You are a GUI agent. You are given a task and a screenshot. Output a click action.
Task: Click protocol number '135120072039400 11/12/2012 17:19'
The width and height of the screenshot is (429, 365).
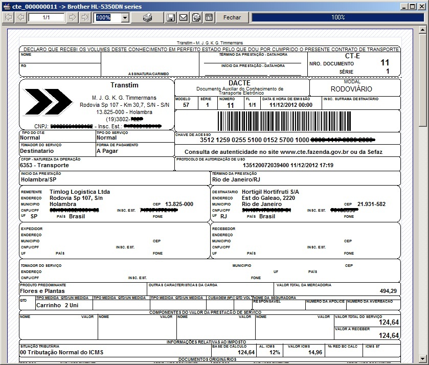click(x=288, y=165)
